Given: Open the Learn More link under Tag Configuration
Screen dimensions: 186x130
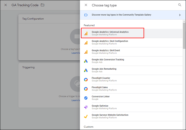Looking at the screenshot, I should (x=76, y=53).
